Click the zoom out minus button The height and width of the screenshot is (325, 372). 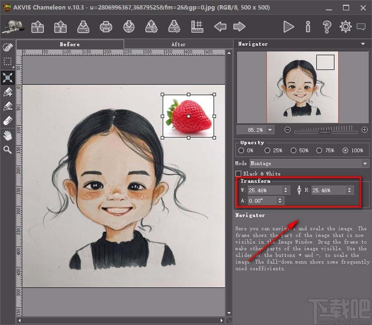click(x=288, y=129)
